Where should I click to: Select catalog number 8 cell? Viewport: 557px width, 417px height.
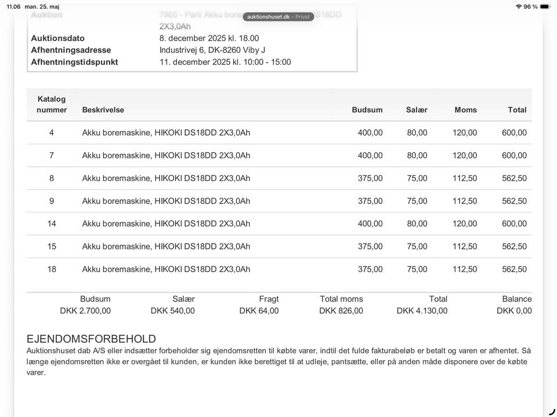pos(52,178)
